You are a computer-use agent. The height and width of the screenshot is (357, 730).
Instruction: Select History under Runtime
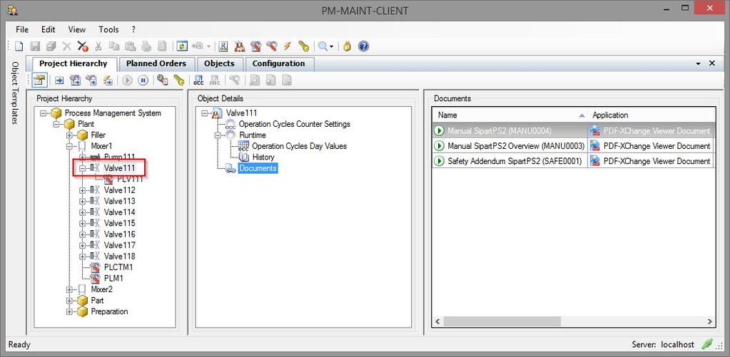pos(263,157)
